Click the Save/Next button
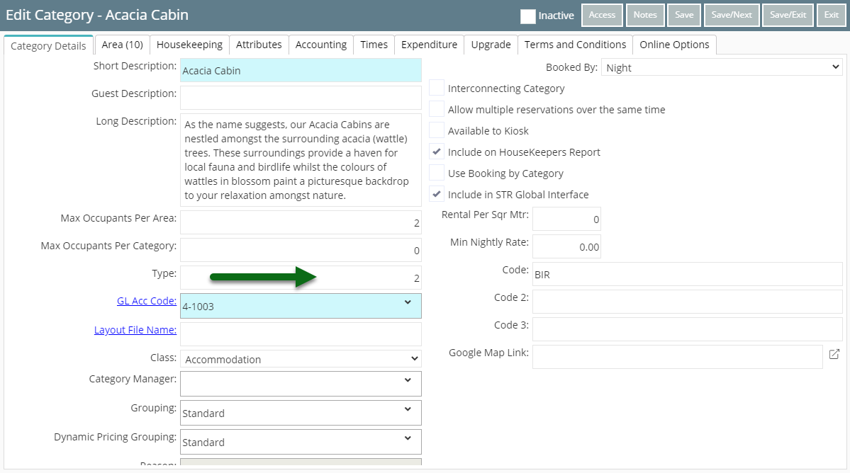Image resolution: width=850 pixels, height=473 pixels. (x=732, y=15)
